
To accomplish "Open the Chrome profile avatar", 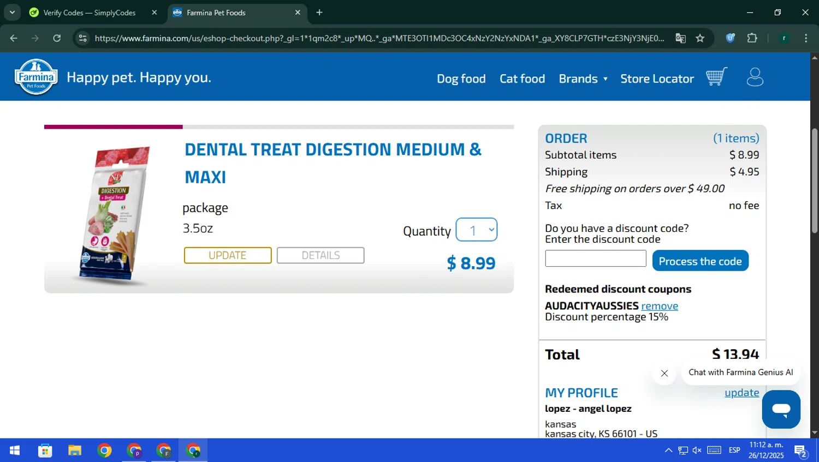I will (x=784, y=38).
